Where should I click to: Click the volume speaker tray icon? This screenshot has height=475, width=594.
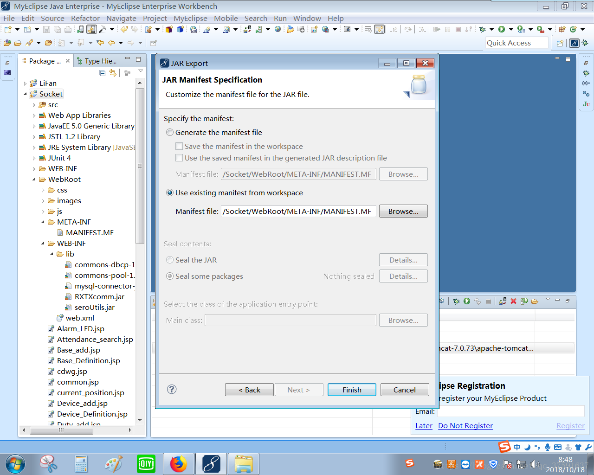(x=535, y=464)
